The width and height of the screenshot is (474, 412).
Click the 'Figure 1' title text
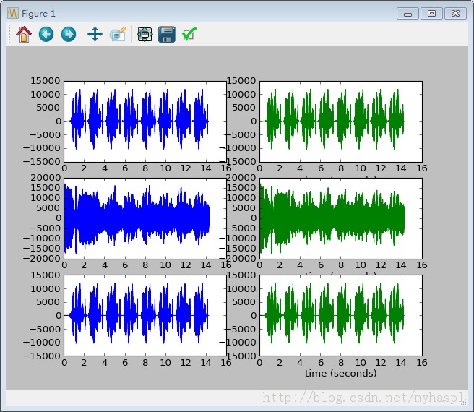point(38,14)
